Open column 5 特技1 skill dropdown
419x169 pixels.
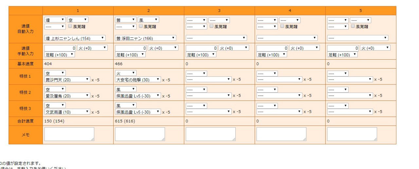350,79
